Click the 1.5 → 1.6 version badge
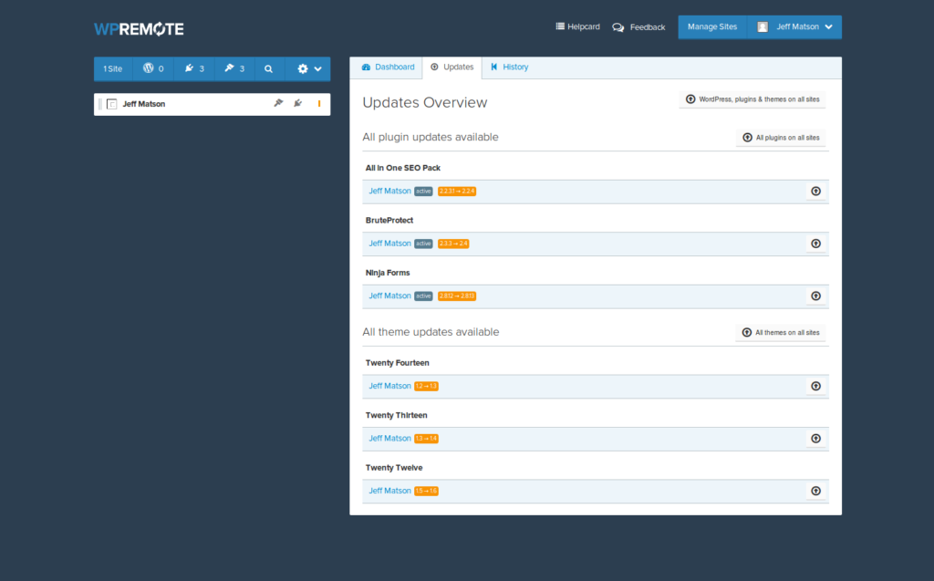The image size is (934, 581). (x=427, y=491)
